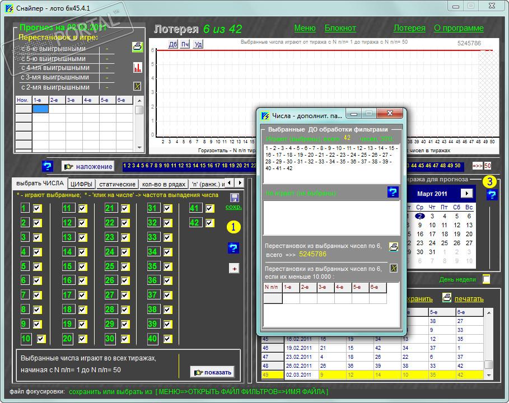Click draw row 47 number cell
This screenshot has width=509, height=403.
273,357
